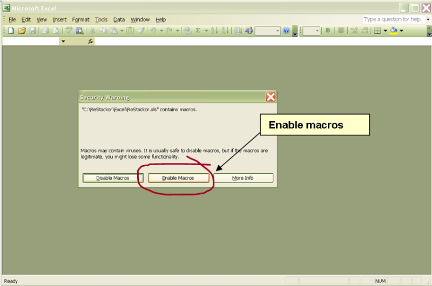432x286 pixels.
Task: Click the Research binoculars icon
Action: tap(79, 31)
